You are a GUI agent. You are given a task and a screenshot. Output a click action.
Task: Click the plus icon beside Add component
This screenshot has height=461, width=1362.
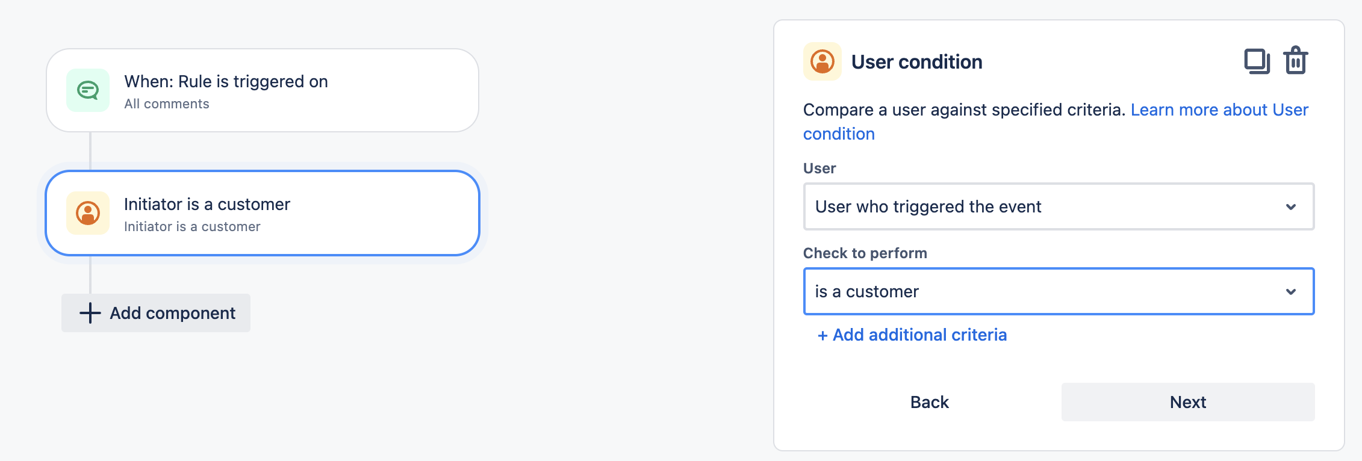pos(89,313)
